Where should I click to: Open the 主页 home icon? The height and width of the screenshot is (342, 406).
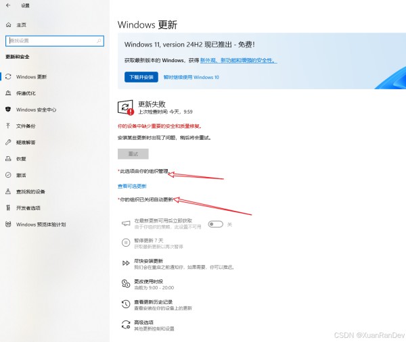(9, 25)
